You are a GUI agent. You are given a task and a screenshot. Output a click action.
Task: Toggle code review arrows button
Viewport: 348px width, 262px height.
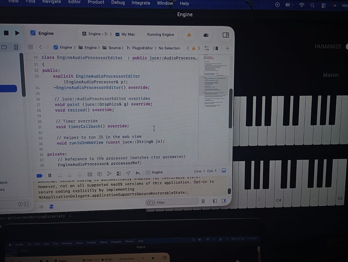coord(207,48)
